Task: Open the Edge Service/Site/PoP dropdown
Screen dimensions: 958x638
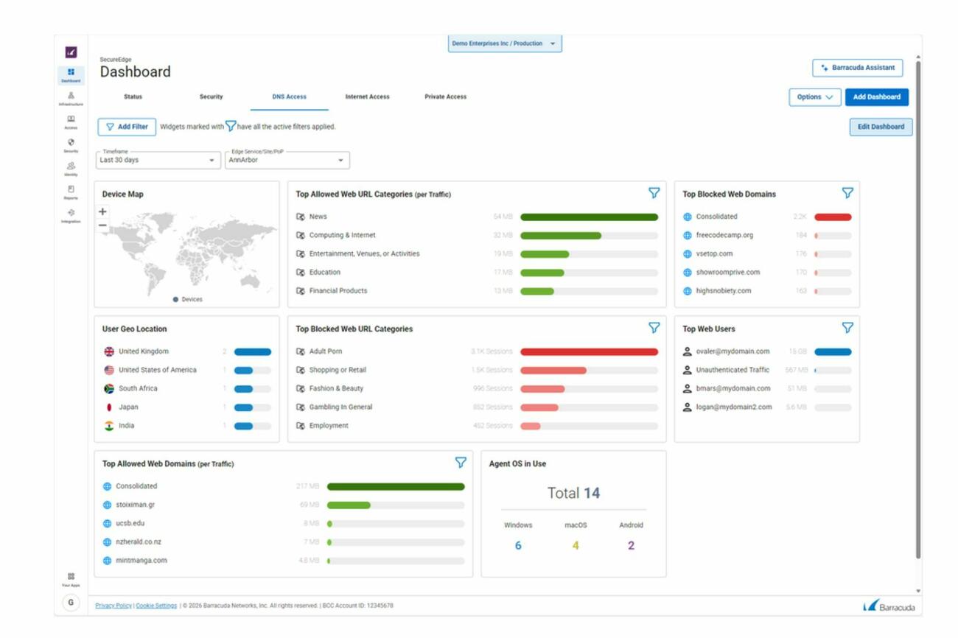Action: click(x=287, y=160)
